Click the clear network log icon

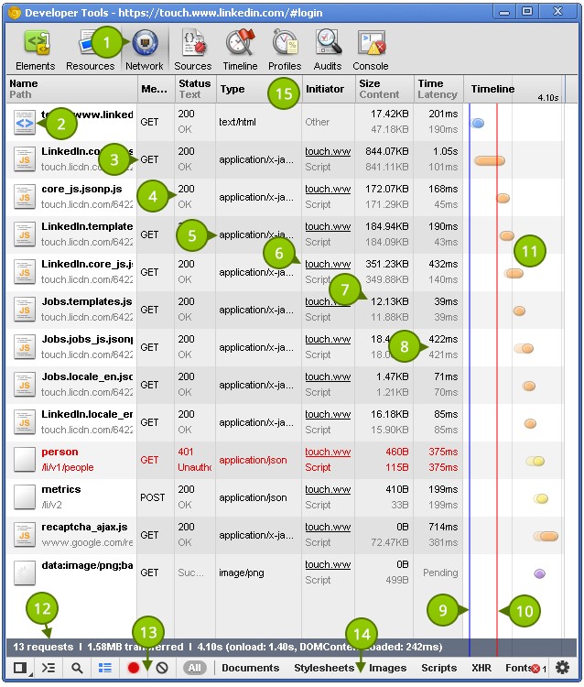(x=162, y=668)
